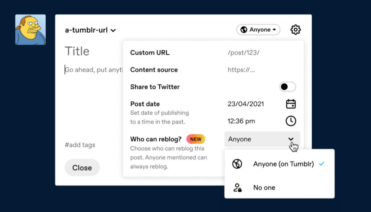This screenshot has height=212, width=371.
Task: Click the NEW badge on Who can reblog
Action: tap(195, 139)
